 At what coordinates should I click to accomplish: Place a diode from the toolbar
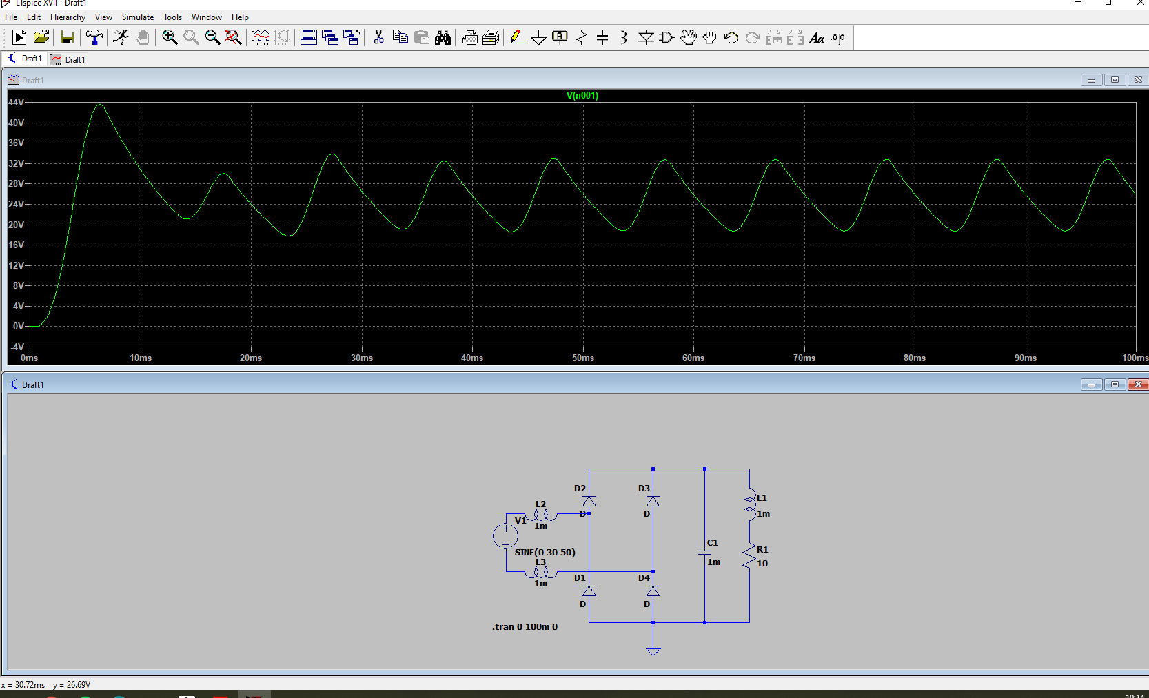(x=646, y=38)
